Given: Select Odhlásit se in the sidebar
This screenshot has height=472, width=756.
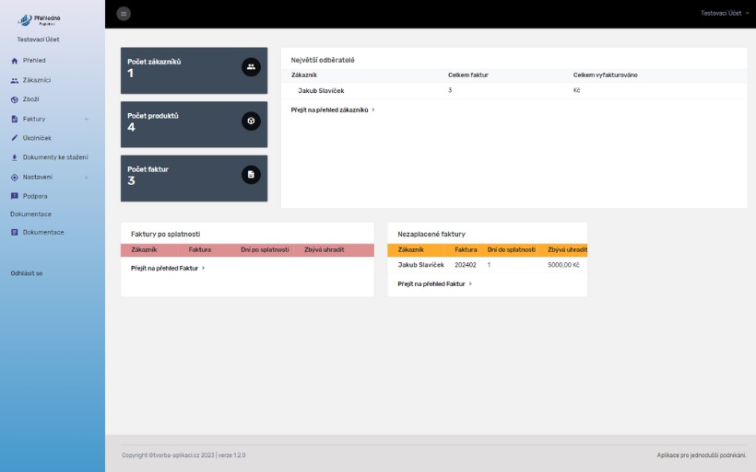Looking at the screenshot, I should [x=27, y=273].
